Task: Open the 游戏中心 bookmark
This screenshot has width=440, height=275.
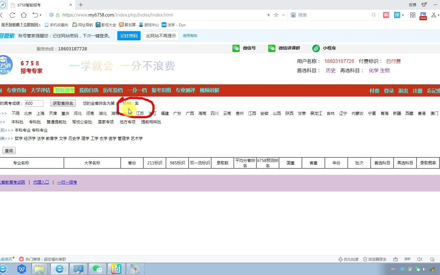Action: (x=149, y=25)
